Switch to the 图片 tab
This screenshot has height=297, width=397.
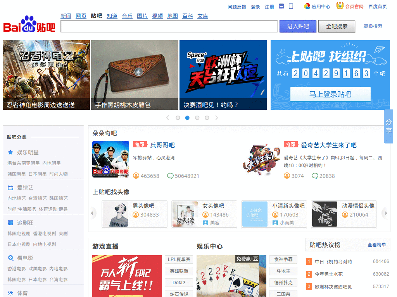tap(142, 16)
